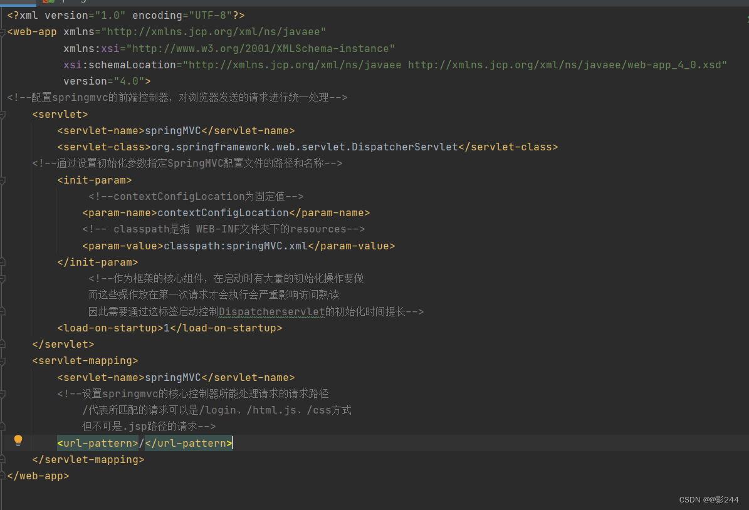Click the xsi:schemaLocation attribute name
749x510 pixels.
tap(120, 65)
